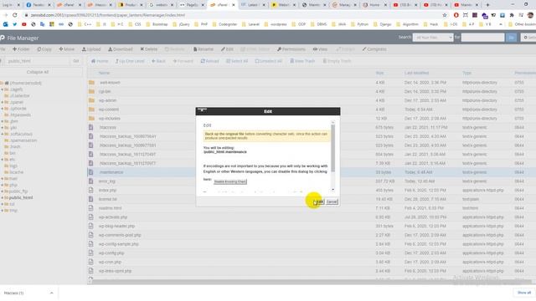The width and height of the screenshot is (536, 301).
Task: Select the wp-admin folder icon
Action: pos(91,100)
